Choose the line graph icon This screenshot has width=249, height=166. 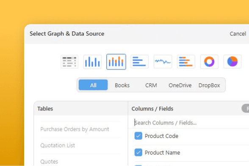tap(163, 62)
